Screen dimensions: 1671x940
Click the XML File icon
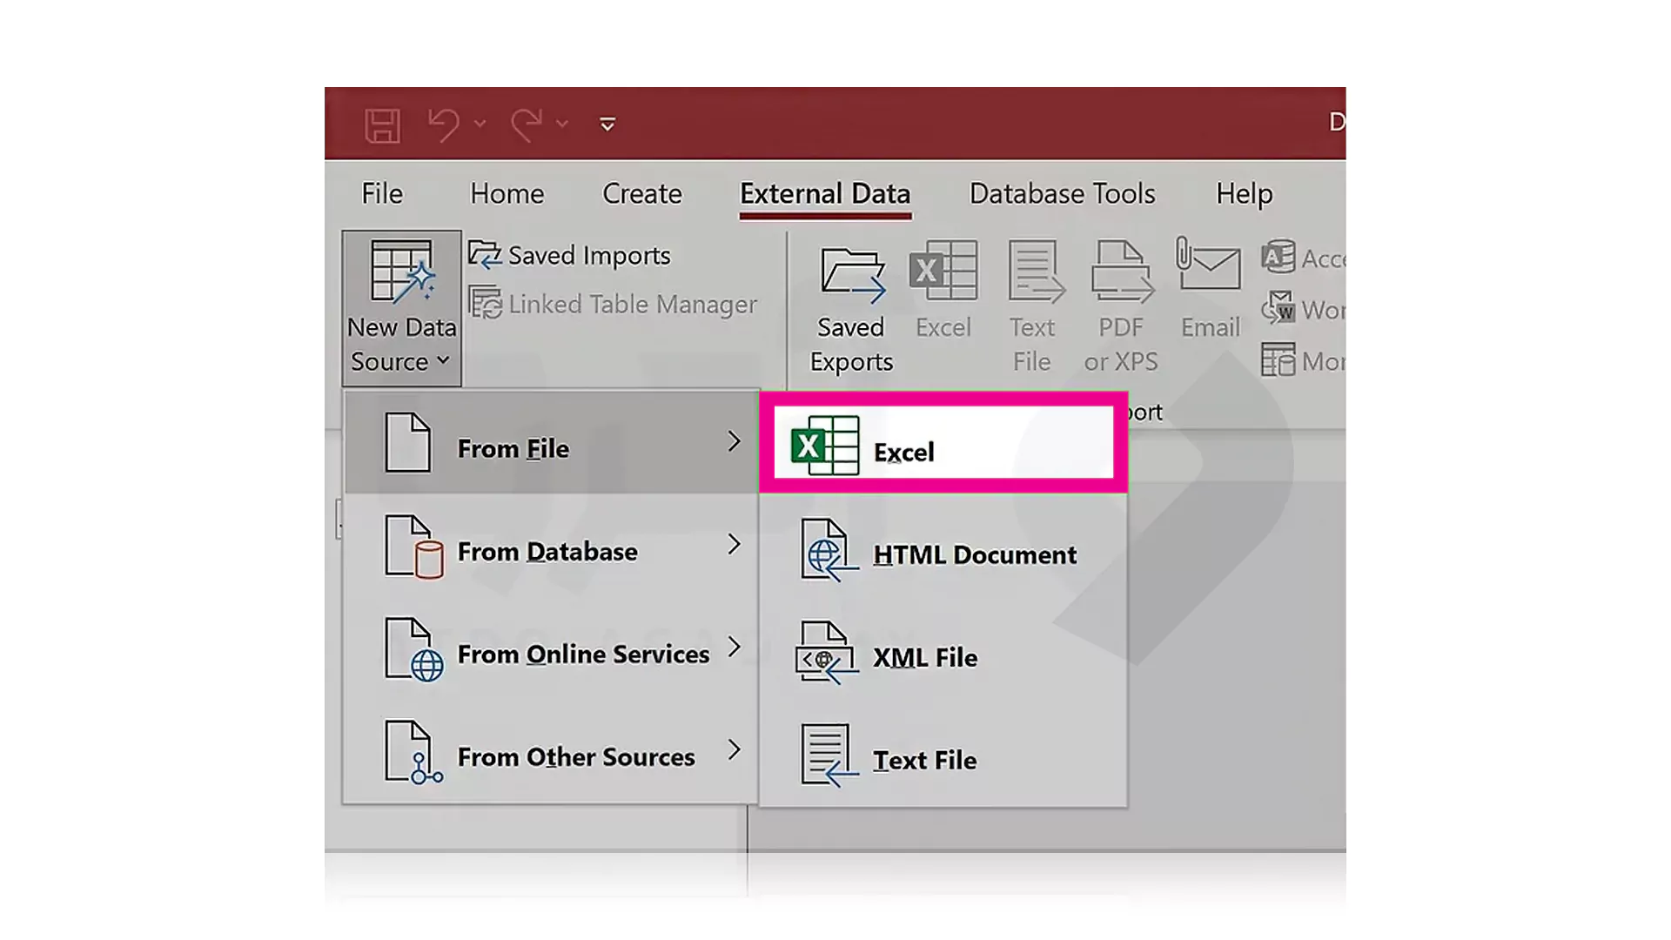pyautogui.click(x=827, y=653)
